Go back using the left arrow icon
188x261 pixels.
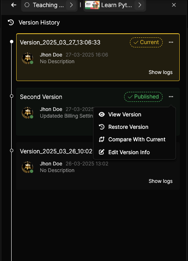pyautogui.click(x=14, y=5)
